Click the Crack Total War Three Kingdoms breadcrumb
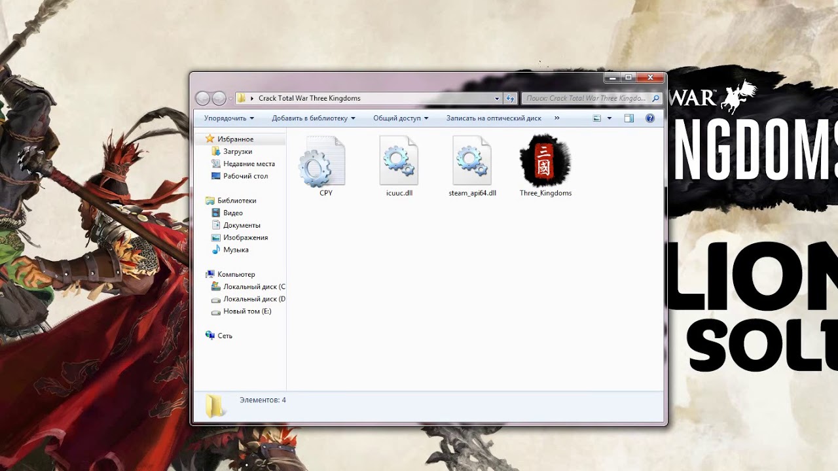838x471 pixels. coord(310,98)
